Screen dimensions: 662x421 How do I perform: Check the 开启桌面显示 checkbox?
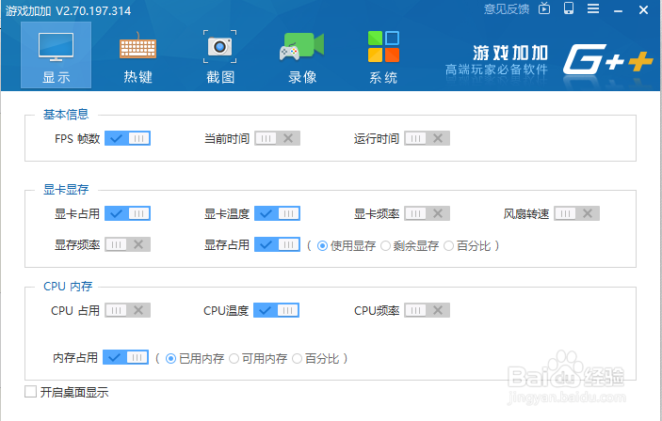[x=30, y=392]
